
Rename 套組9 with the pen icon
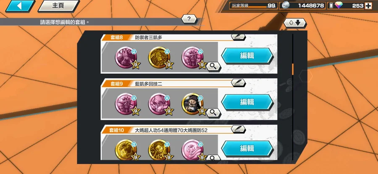(238, 83)
